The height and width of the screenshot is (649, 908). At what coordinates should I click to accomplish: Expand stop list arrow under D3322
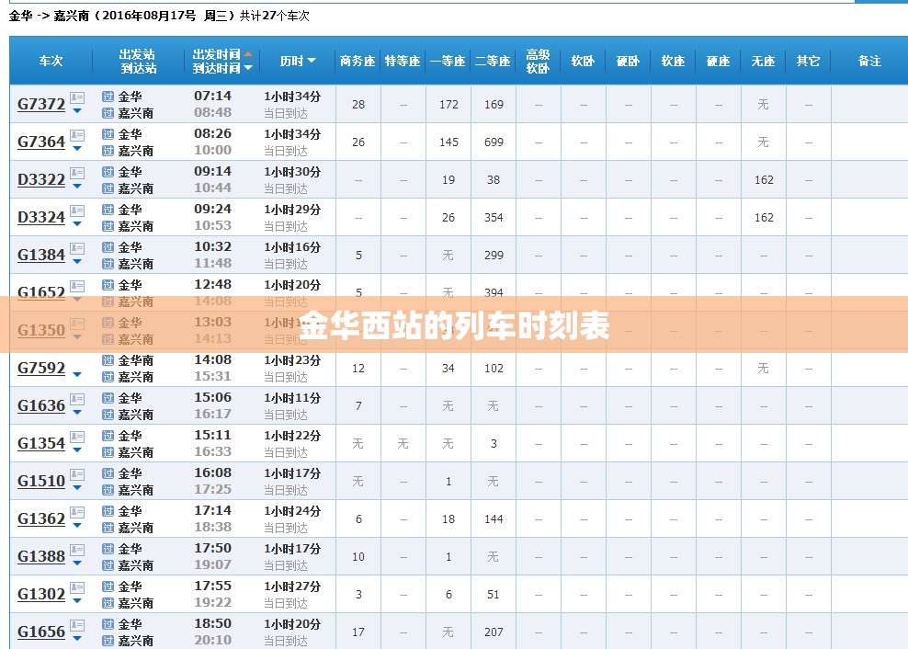(77, 186)
